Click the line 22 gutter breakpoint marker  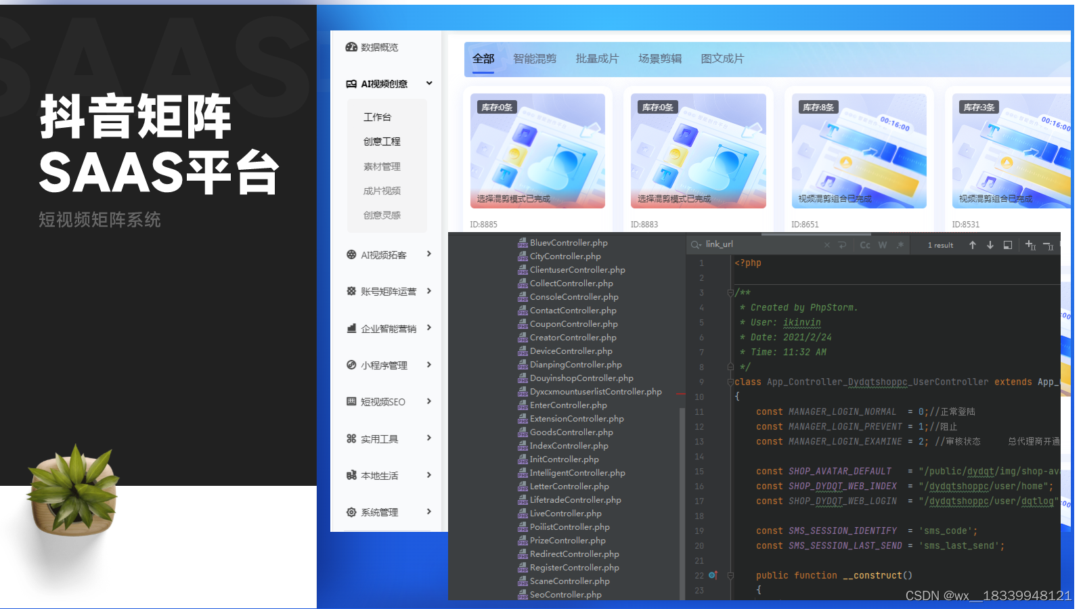713,575
